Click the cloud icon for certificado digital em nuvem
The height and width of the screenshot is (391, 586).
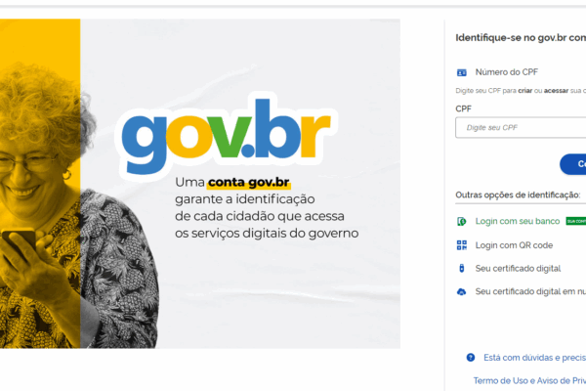(462, 291)
